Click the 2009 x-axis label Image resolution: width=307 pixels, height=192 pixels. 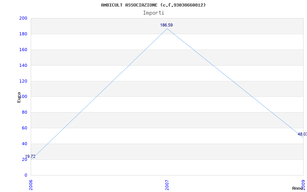pos(304,185)
